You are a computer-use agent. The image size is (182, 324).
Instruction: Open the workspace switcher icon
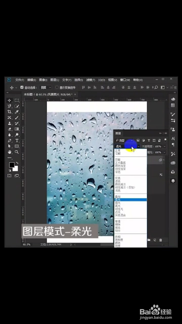coord(163,87)
